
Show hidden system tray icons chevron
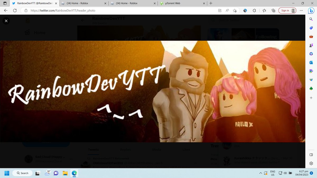click(261, 173)
